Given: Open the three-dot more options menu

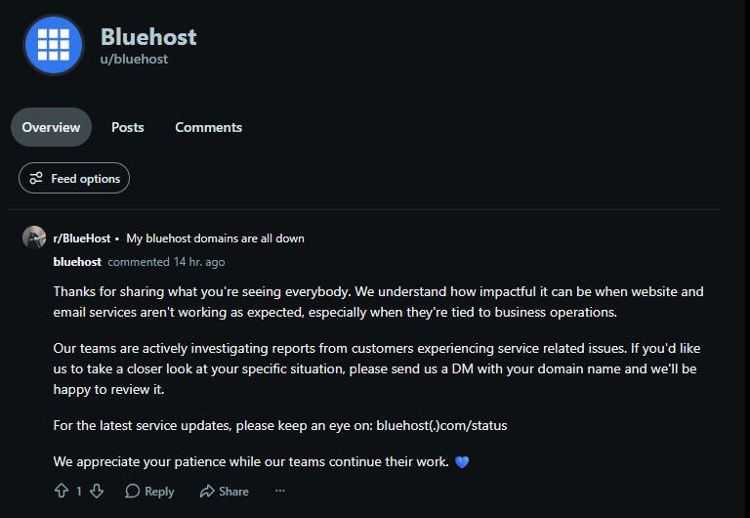Looking at the screenshot, I should 280,491.
